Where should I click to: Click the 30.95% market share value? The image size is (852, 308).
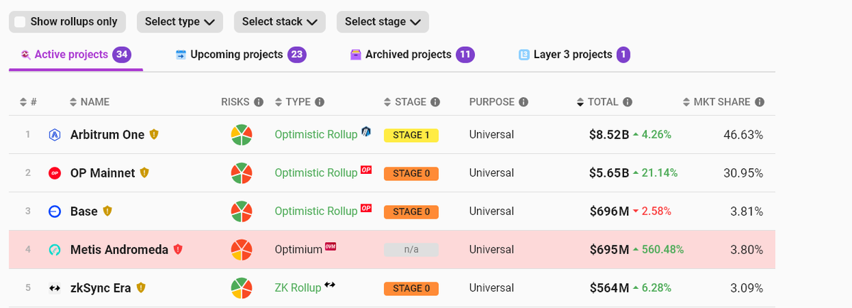pos(743,173)
